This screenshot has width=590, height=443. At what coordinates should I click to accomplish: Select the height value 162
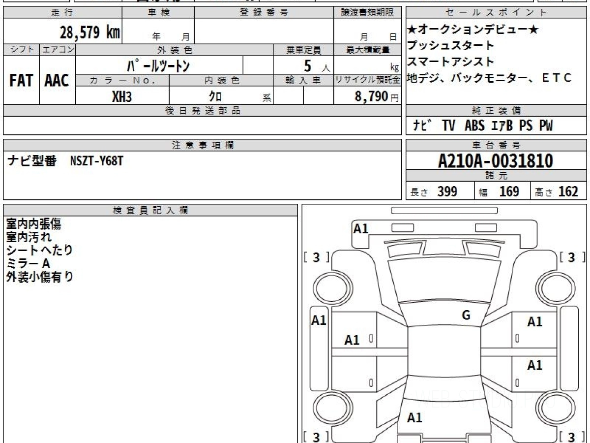tap(568, 191)
